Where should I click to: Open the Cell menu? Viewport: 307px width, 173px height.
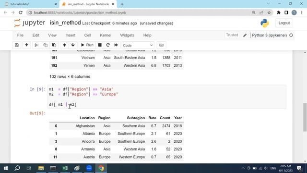(87, 35)
